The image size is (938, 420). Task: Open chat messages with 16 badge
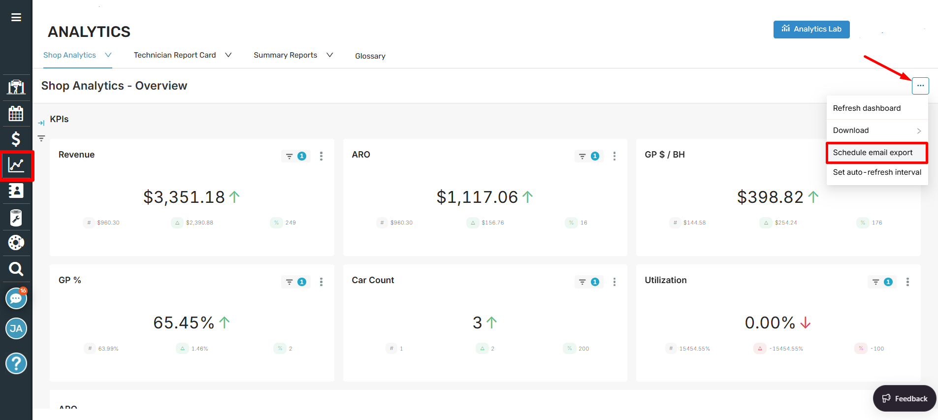(x=16, y=298)
